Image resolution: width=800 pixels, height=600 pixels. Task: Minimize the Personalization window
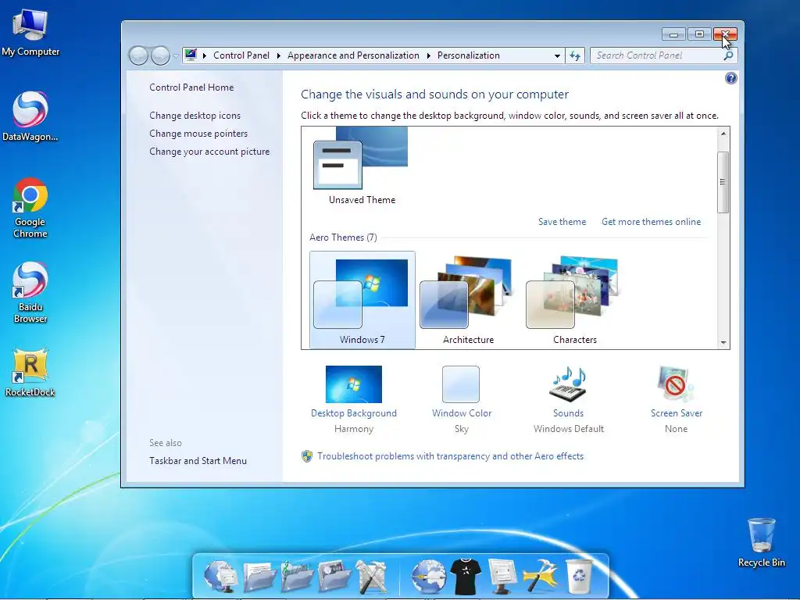pyautogui.click(x=673, y=34)
